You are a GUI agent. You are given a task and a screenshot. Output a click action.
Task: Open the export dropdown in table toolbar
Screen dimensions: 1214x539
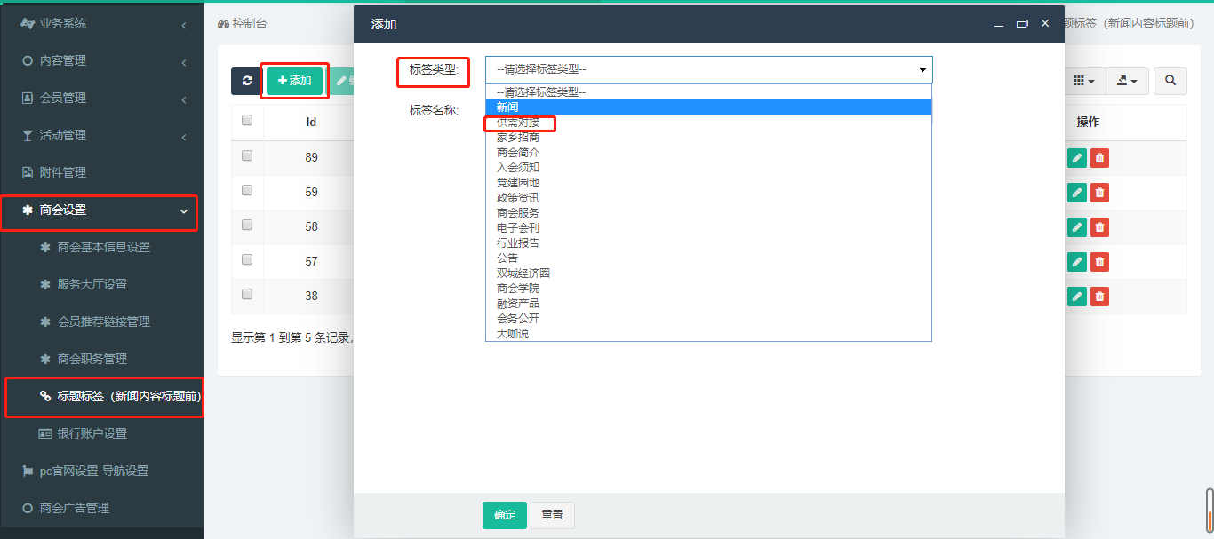point(1126,81)
